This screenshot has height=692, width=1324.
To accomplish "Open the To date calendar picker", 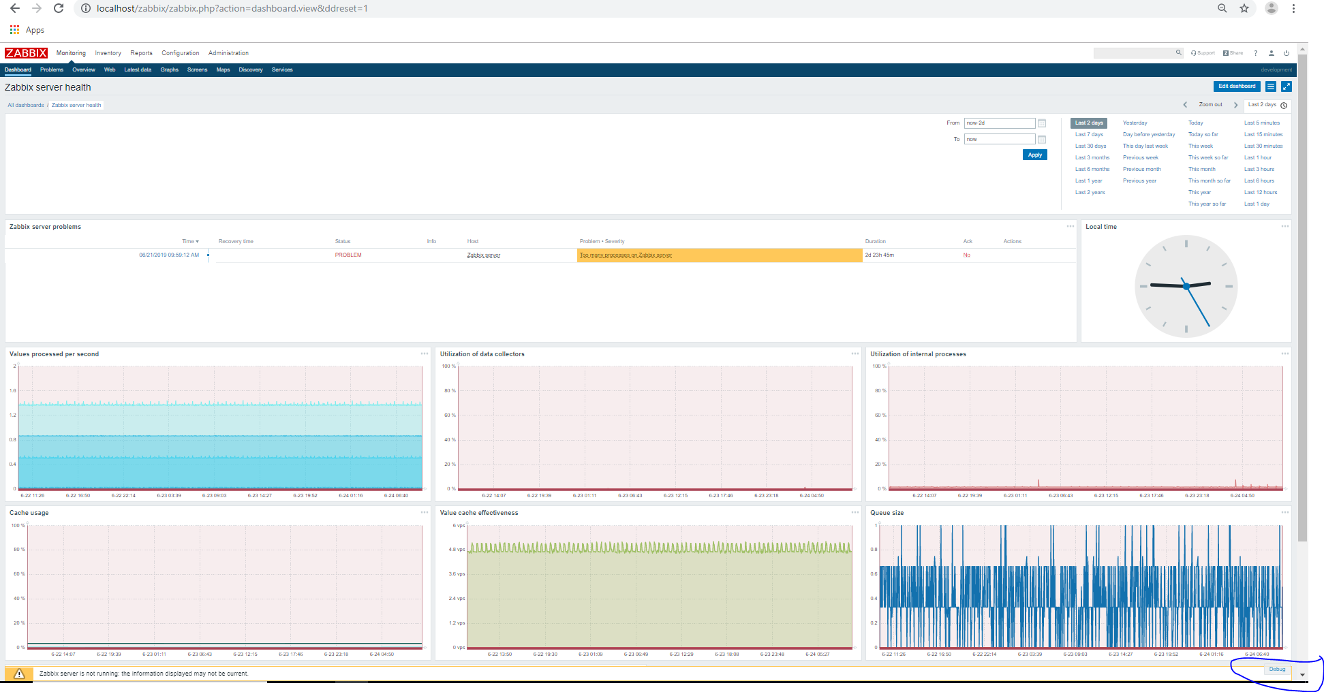I will point(1042,139).
